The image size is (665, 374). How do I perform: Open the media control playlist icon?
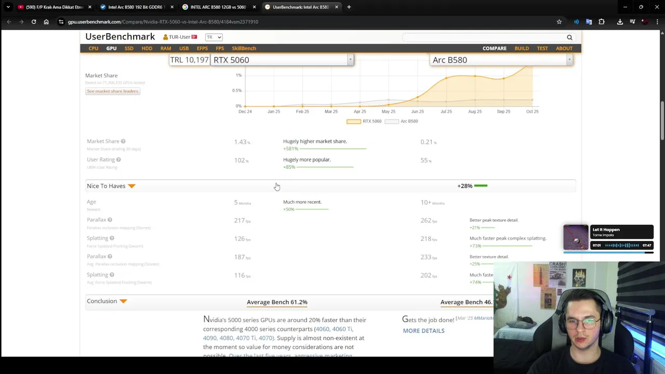point(632,22)
